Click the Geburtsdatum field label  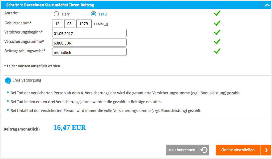click(x=18, y=23)
